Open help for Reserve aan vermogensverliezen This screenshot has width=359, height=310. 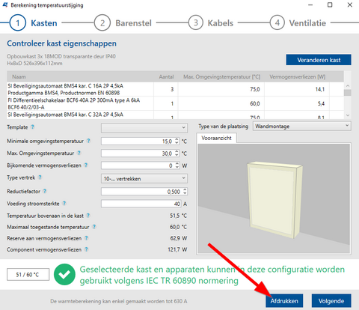(86, 238)
